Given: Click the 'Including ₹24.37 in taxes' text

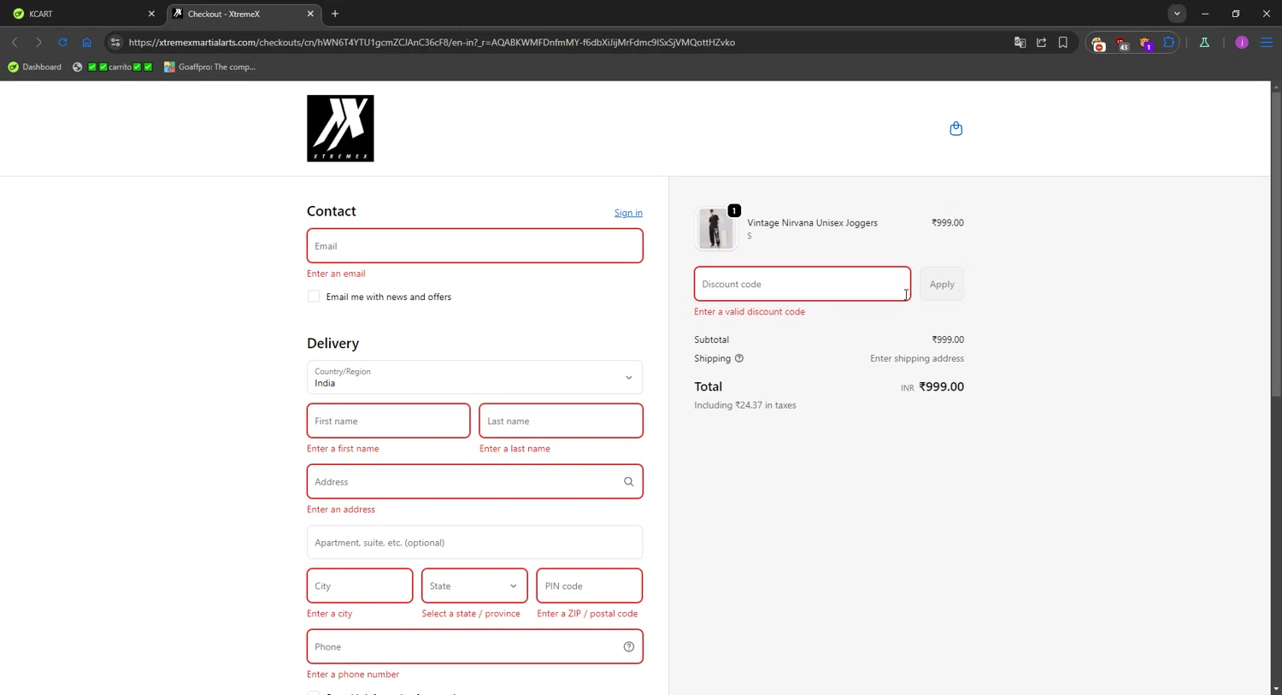Looking at the screenshot, I should tap(745, 405).
